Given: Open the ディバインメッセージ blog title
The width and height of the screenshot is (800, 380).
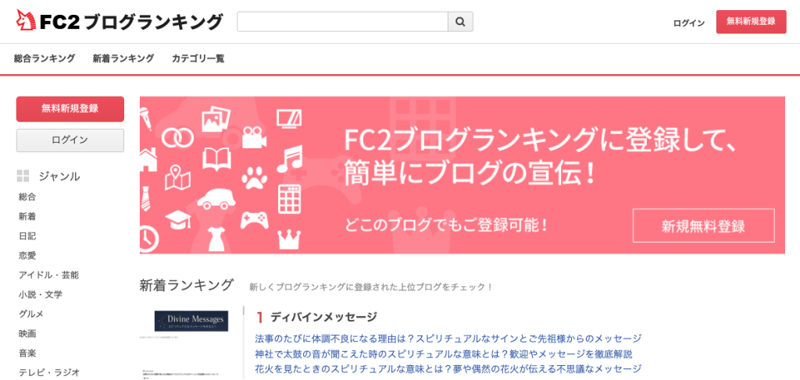Looking at the screenshot, I should coord(324,318).
